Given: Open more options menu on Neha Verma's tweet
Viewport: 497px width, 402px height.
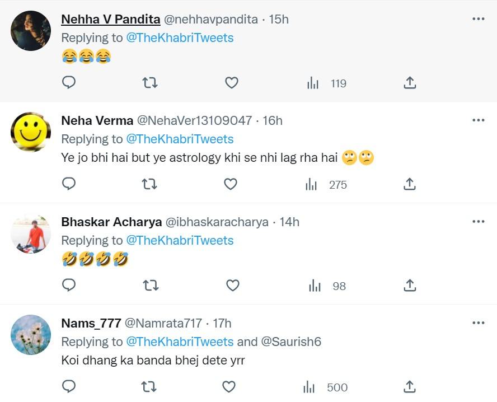Looking at the screenshot, I should click(478, 120).
